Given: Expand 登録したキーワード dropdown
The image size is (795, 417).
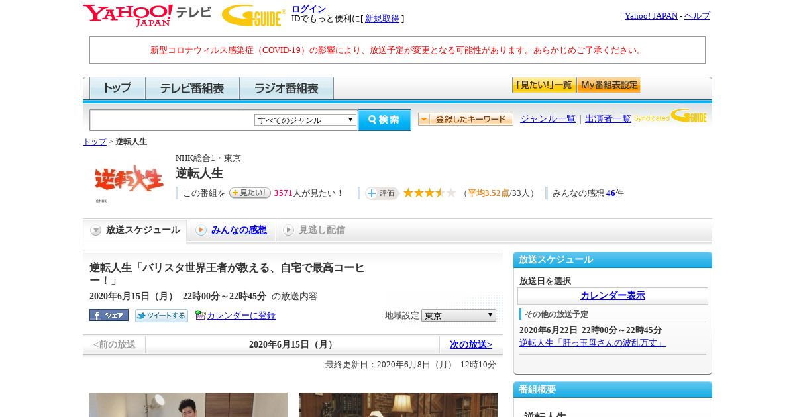Looking at the screenshot, I should (465, 119).
